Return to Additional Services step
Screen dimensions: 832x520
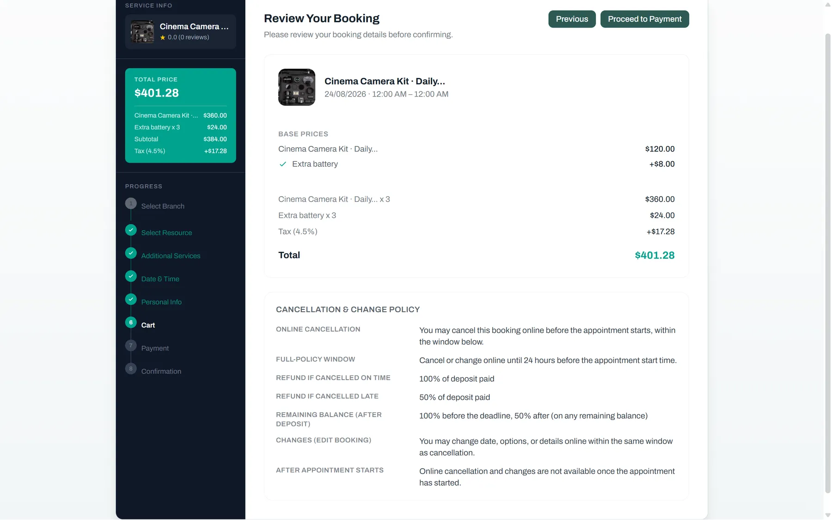click(171, 256)
